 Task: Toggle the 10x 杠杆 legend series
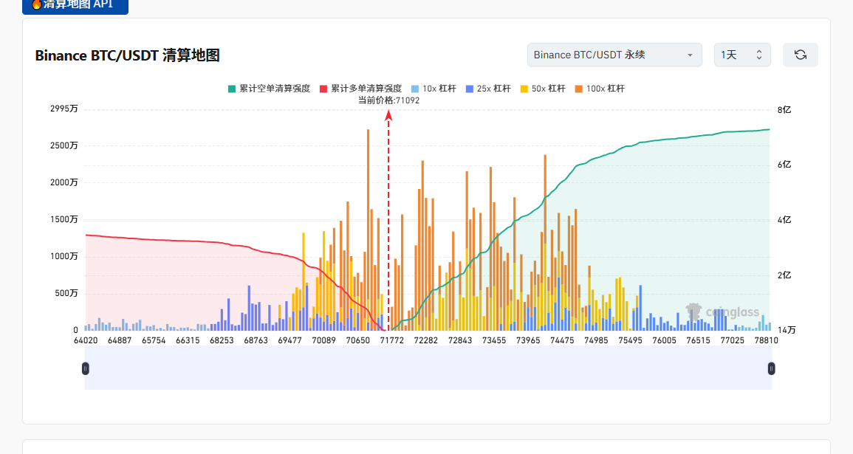[x=434, y=89]
